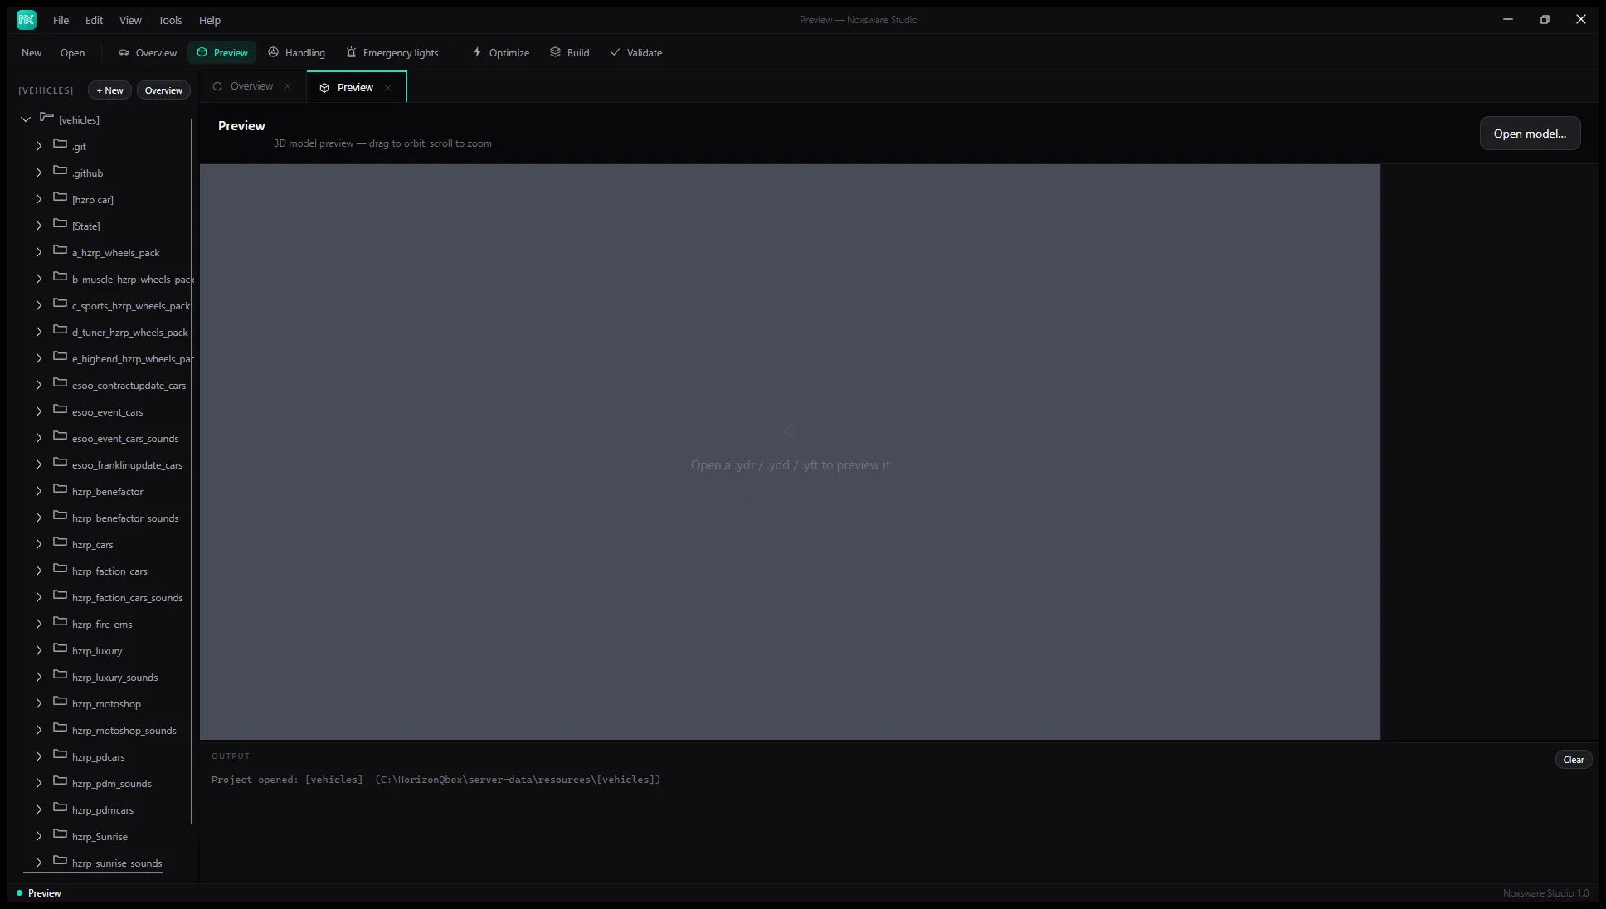1606x909 pixels.
Task: Open the Tools menu
Action: [x=170, y=20]
